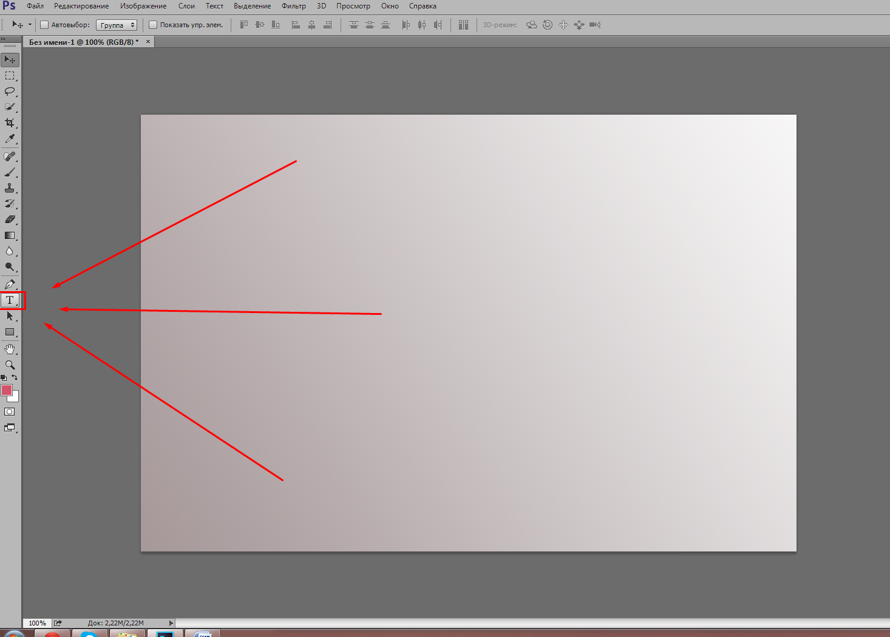Image resolution: width=890 pixels, height=637 pixels.
Task: Click the pink foreground color swatch
Action: [6, 390]
